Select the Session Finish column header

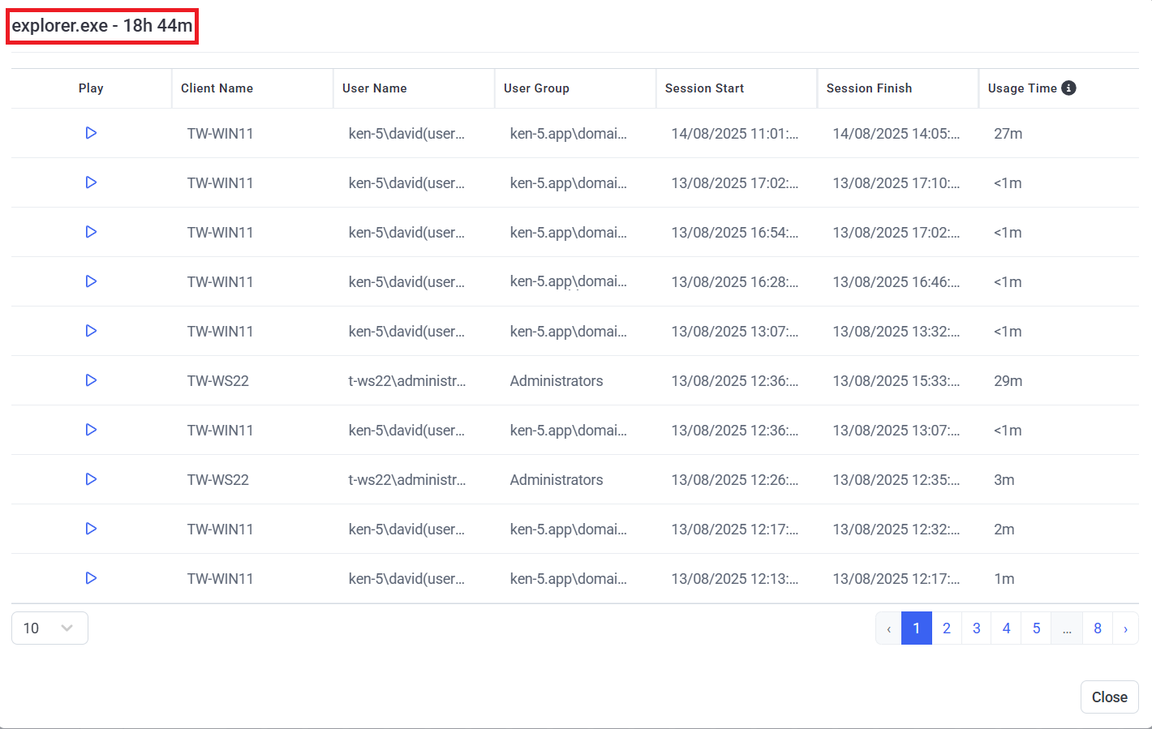pos(869,88)
